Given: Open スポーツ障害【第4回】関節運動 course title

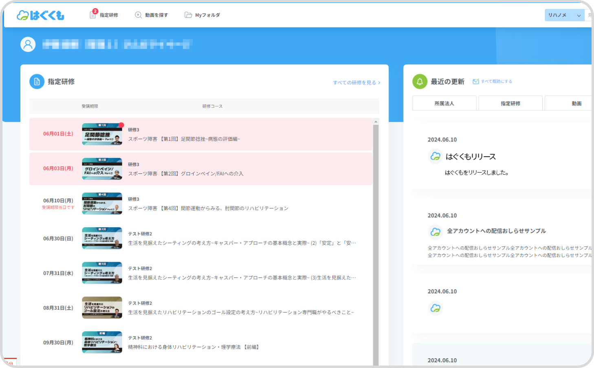Looking at the screenshot, I should [208, 208].
